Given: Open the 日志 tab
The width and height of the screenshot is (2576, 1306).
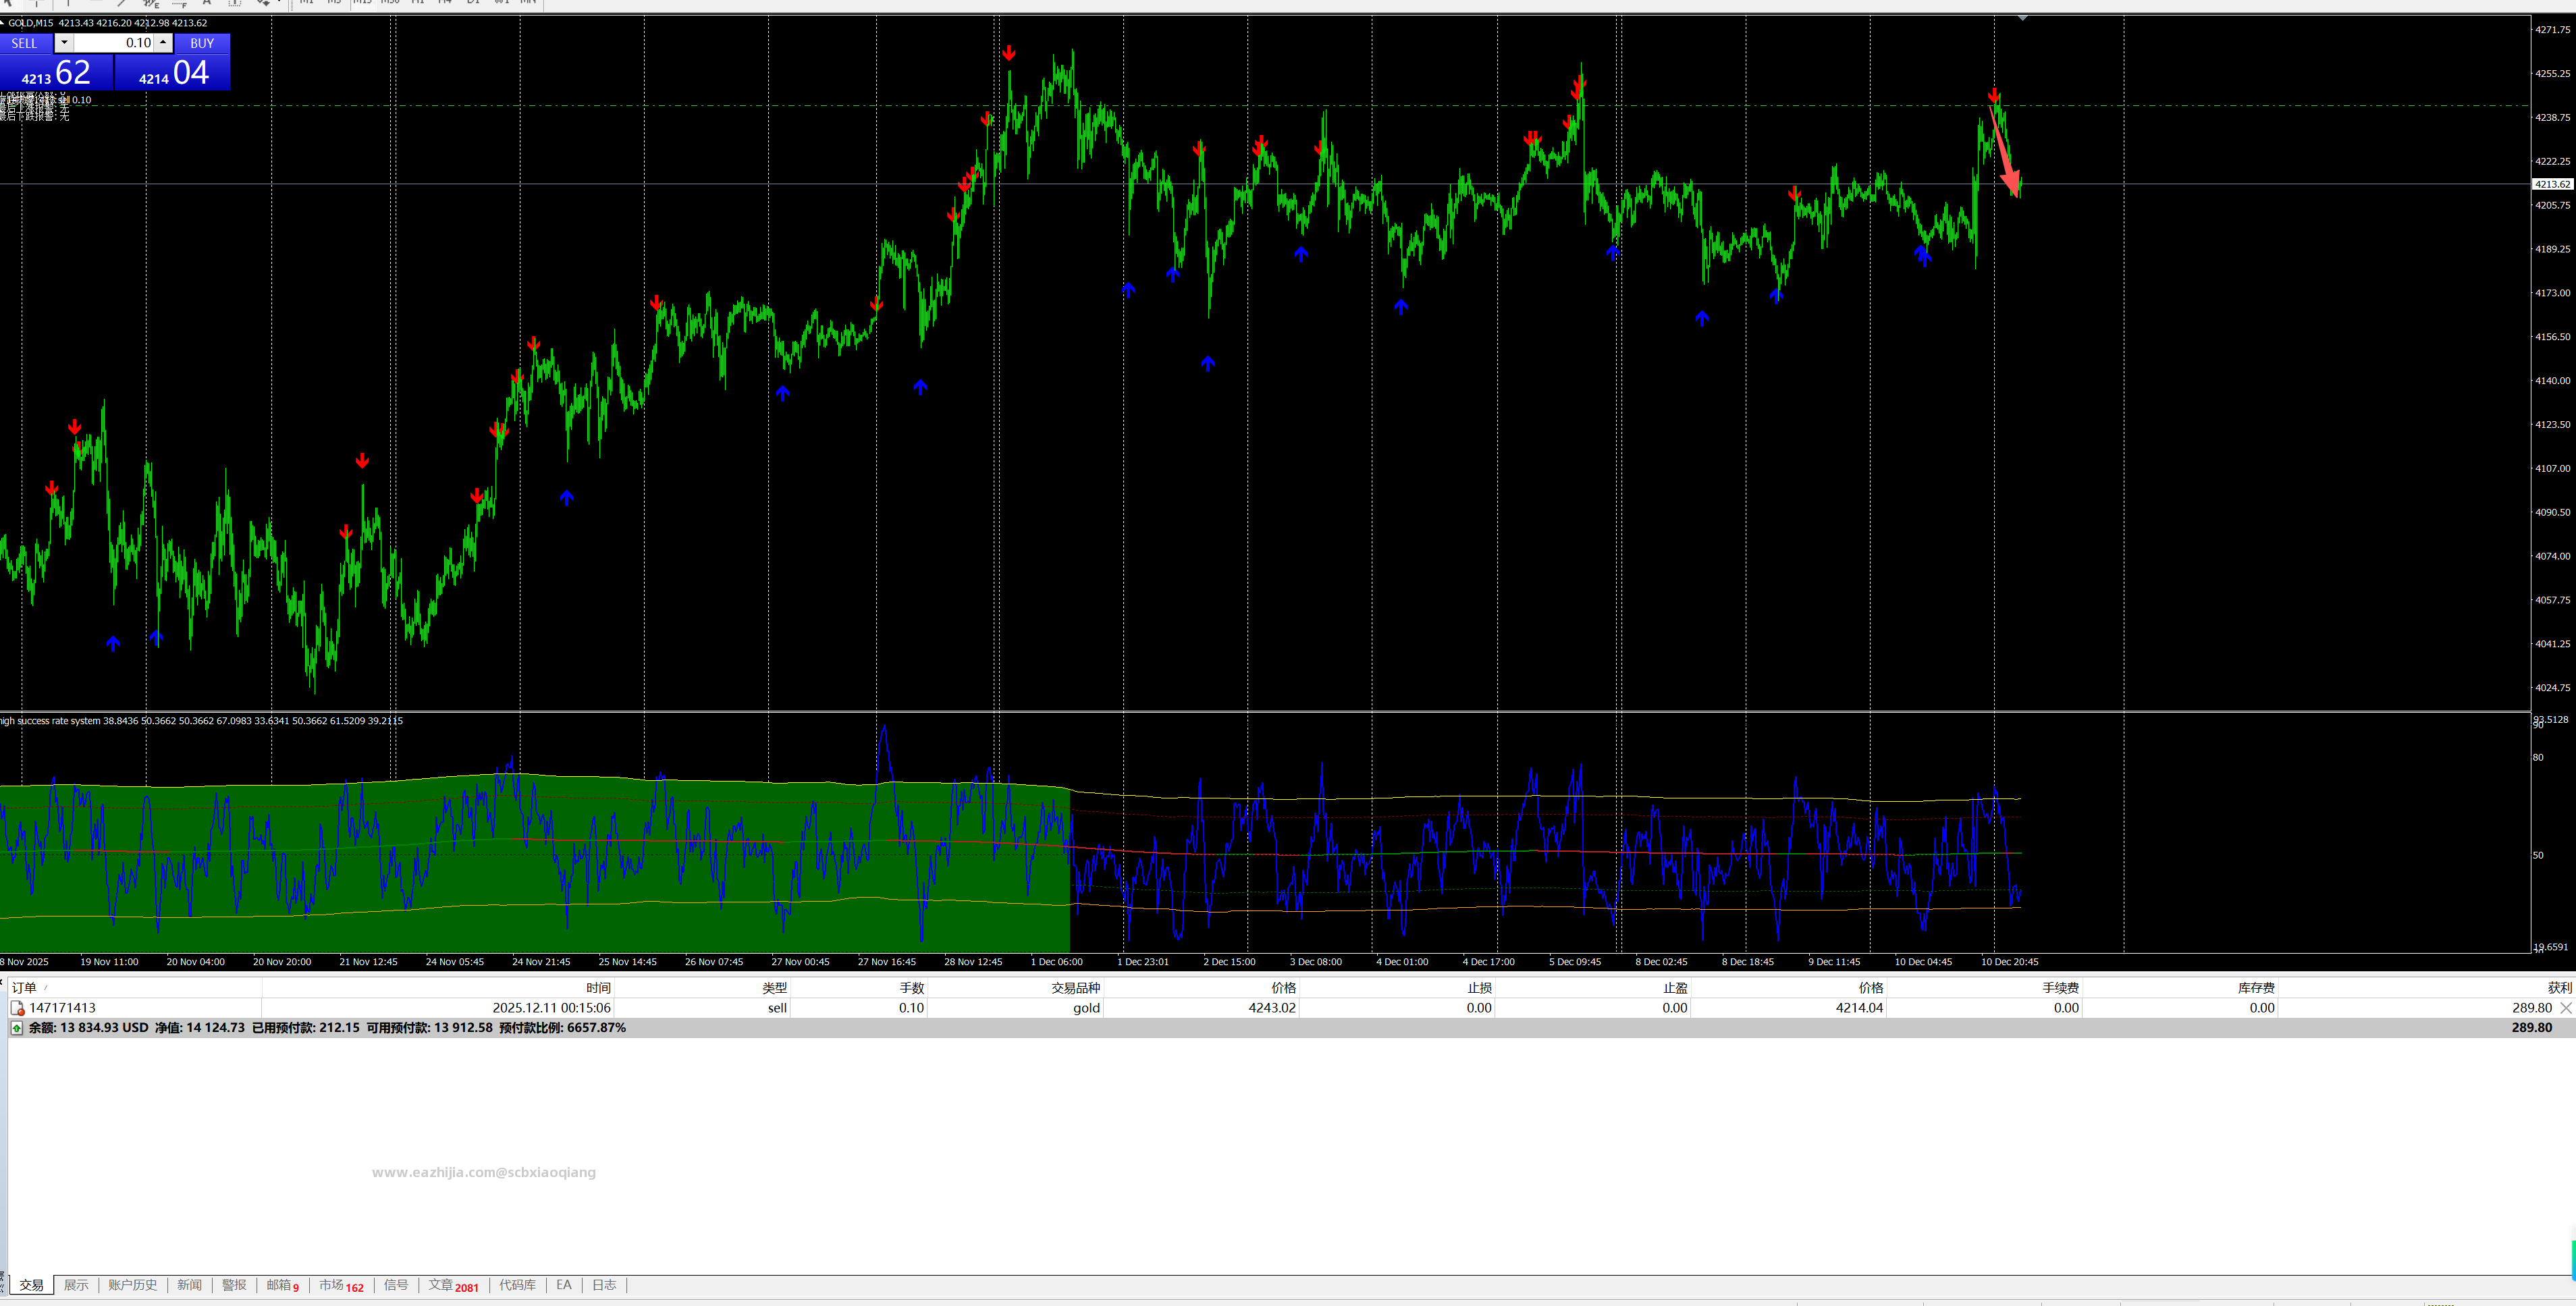Looking at the screenshot, I should pyautogui.click(x=604, y=1285).
